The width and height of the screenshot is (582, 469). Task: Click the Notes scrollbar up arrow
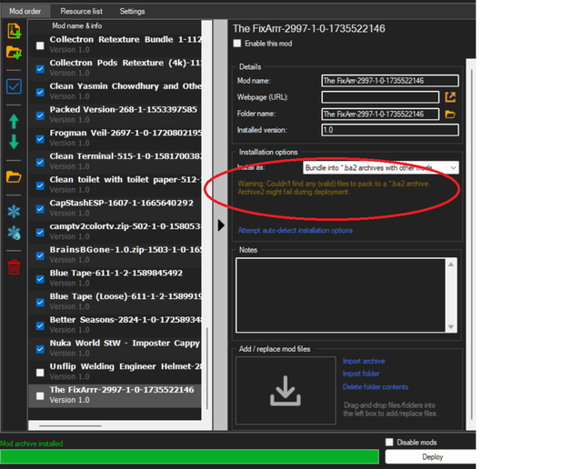point(451,264)
